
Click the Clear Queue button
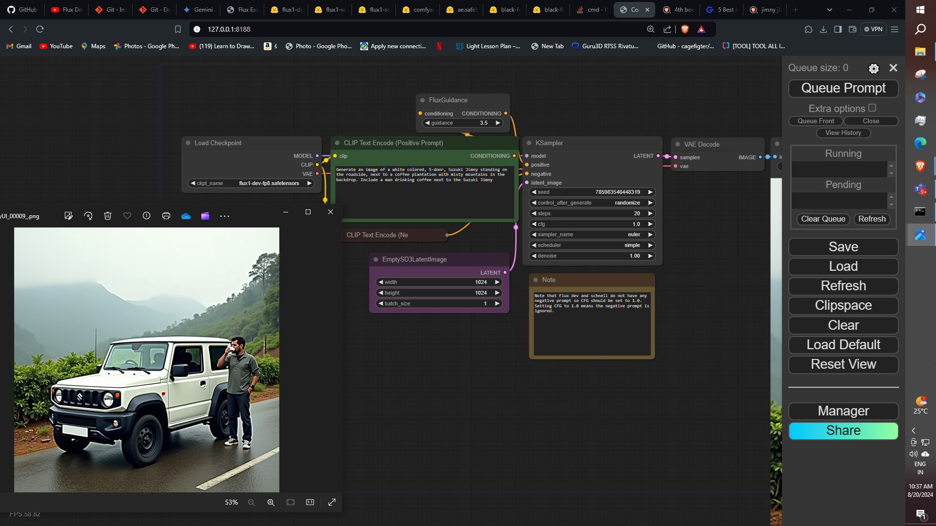(823, 219)
